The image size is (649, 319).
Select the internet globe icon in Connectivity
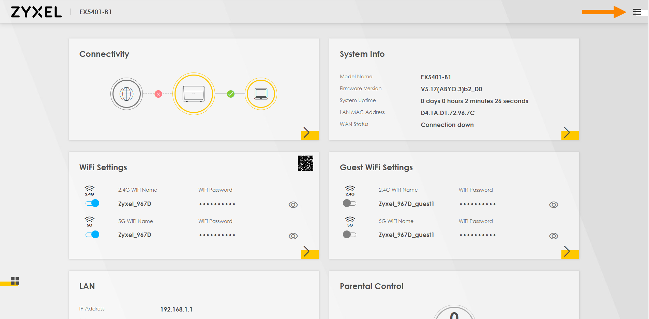click(x=126, y=94)
